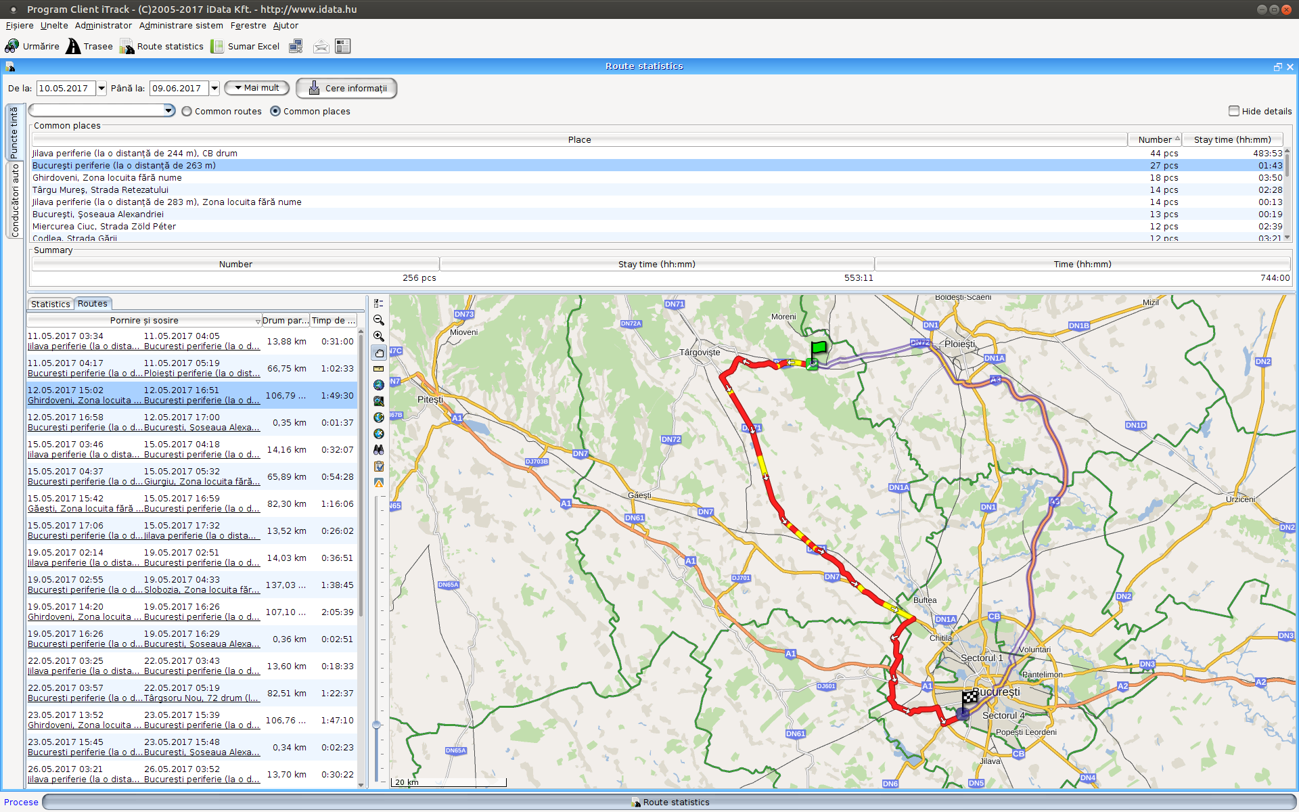
Task: Click the map zoom level slider handle
Action: (x=377, y=725)
